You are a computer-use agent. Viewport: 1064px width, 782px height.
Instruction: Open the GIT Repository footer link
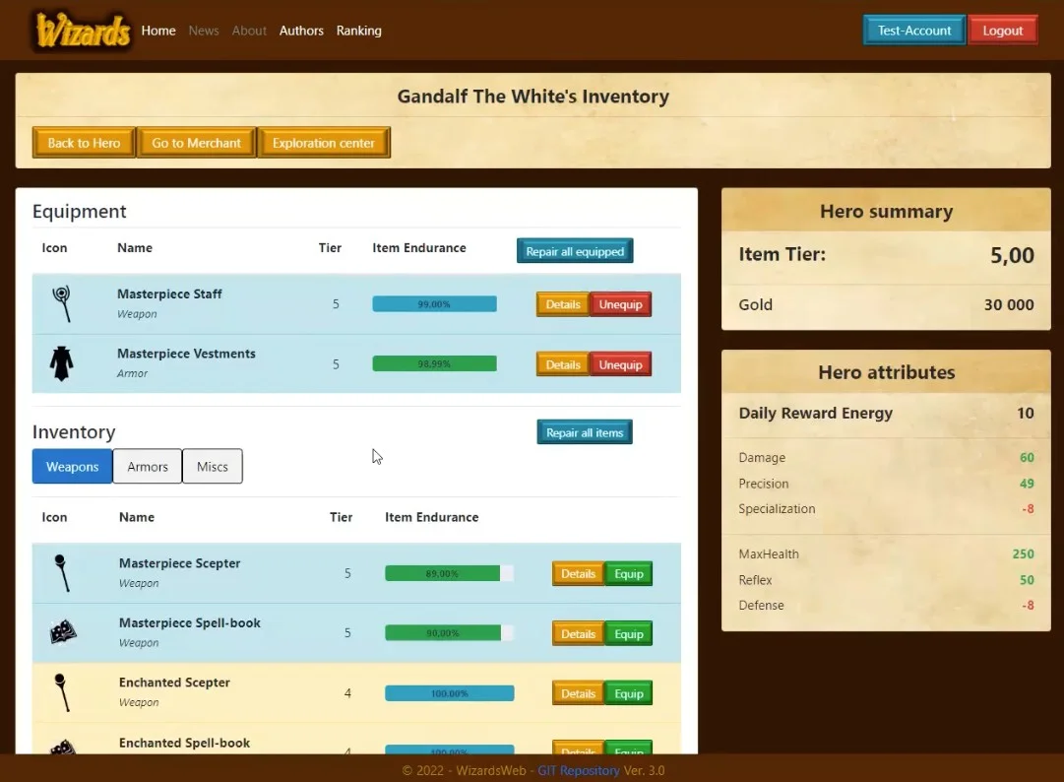(578, 770)
